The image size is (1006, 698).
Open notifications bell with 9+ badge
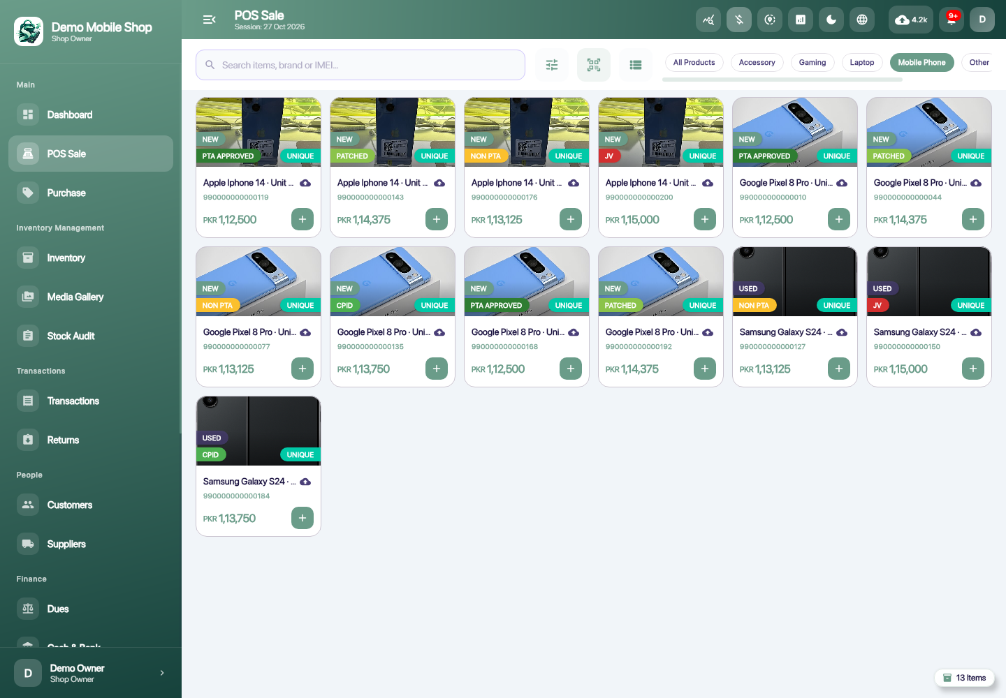click(952, 20)
